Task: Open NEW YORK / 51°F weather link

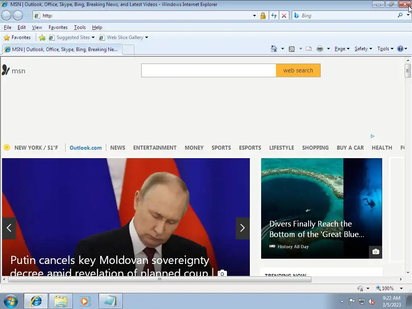Action: click(36, 148)
